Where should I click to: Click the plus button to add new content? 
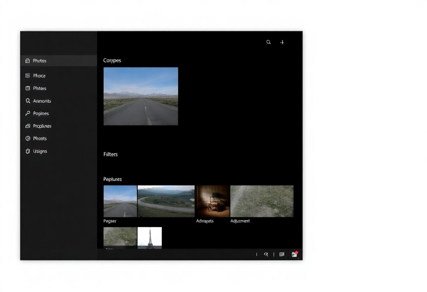click(x=282, y=42)
